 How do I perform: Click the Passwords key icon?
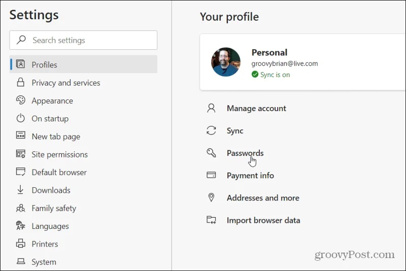(x=211, y=153)
